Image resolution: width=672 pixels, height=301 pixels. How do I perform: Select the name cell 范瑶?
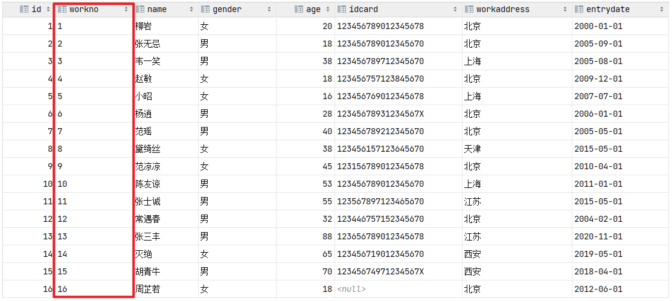(x=143, y=131)
